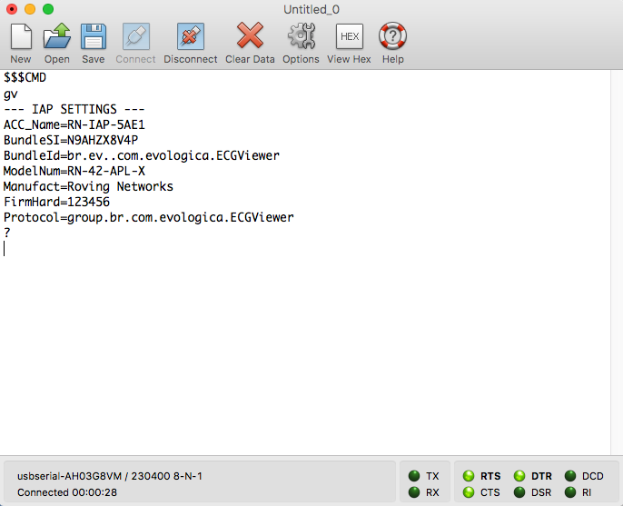The height and width of the screenshot is (506, 623).
Task: Switch to View Hex mode
Action: tap(349, 37)
